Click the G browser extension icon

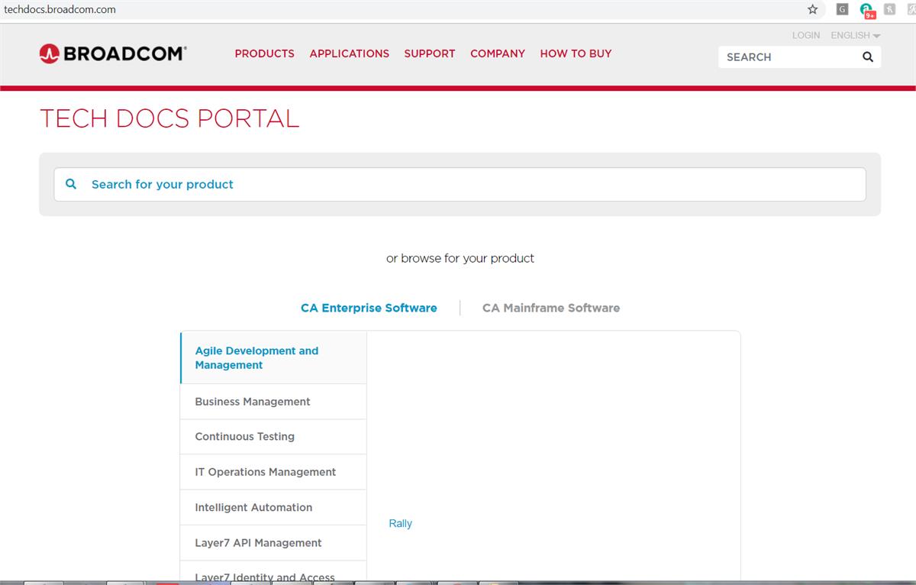pos(842,9)
